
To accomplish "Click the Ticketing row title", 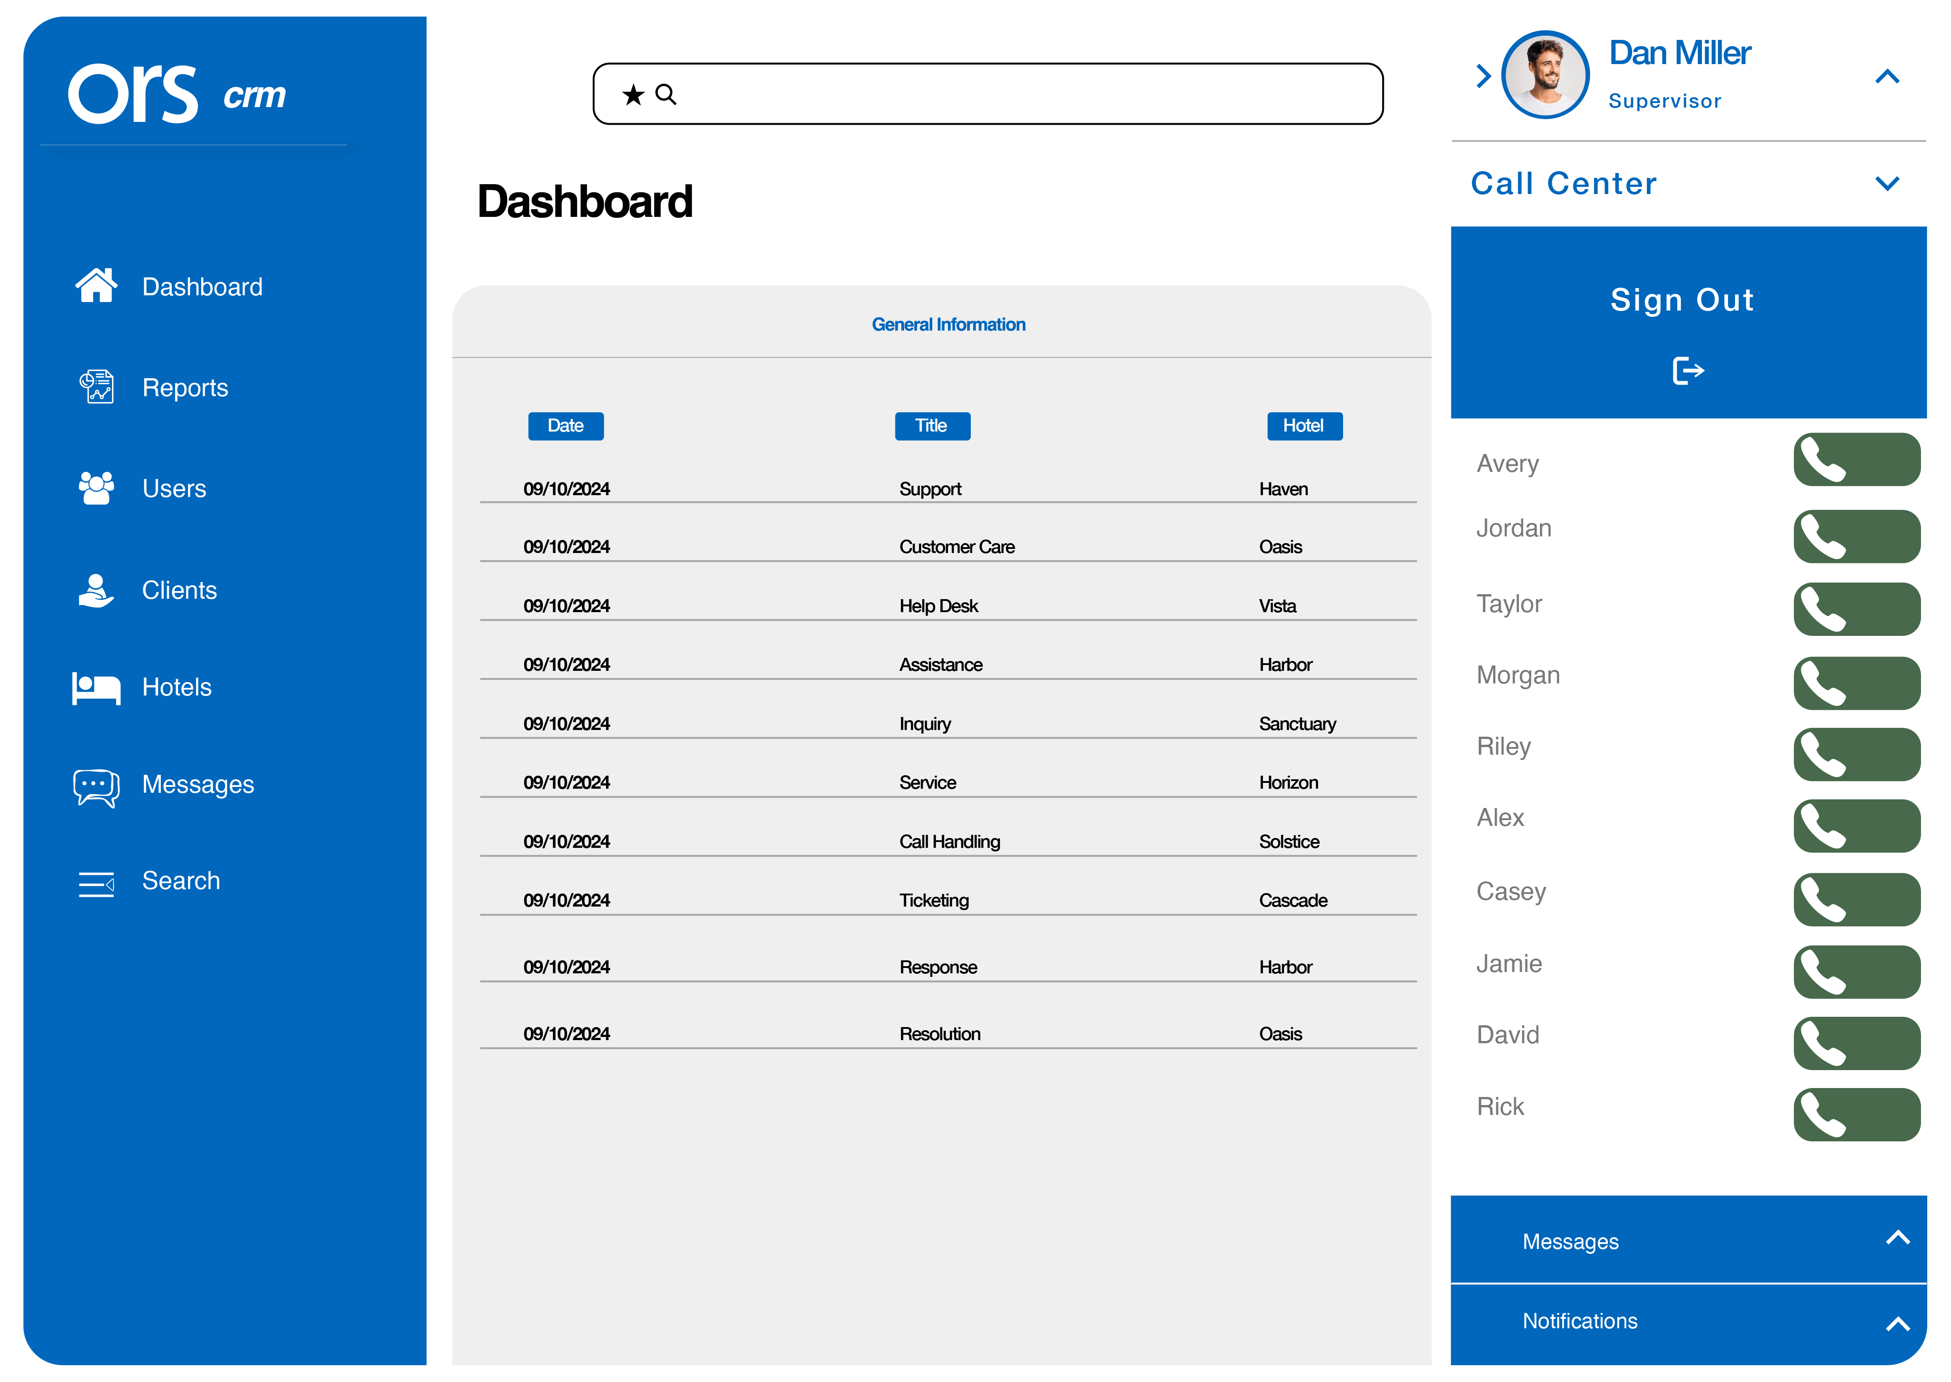I will coord(934,900).
